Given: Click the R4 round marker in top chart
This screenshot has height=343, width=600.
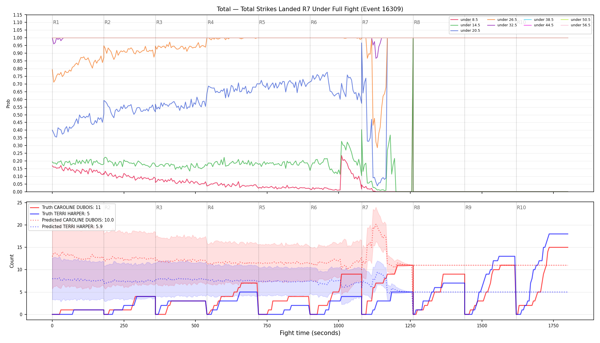Looking at the screenshot, I should [211, 22].
